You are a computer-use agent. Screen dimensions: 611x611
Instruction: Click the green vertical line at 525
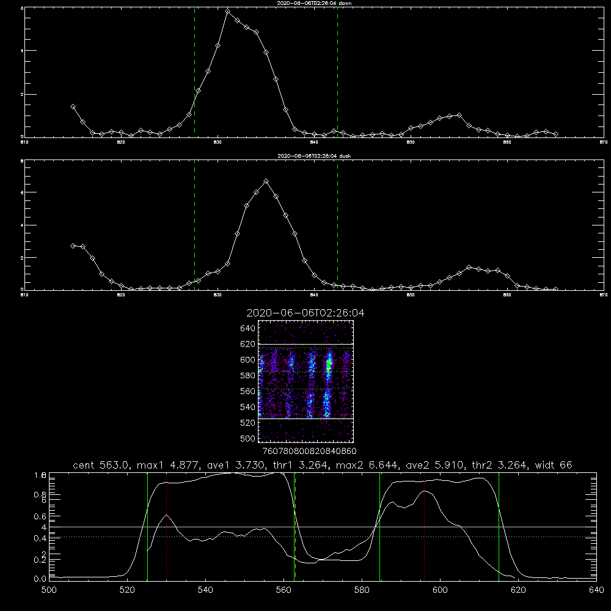click(147, 526)
